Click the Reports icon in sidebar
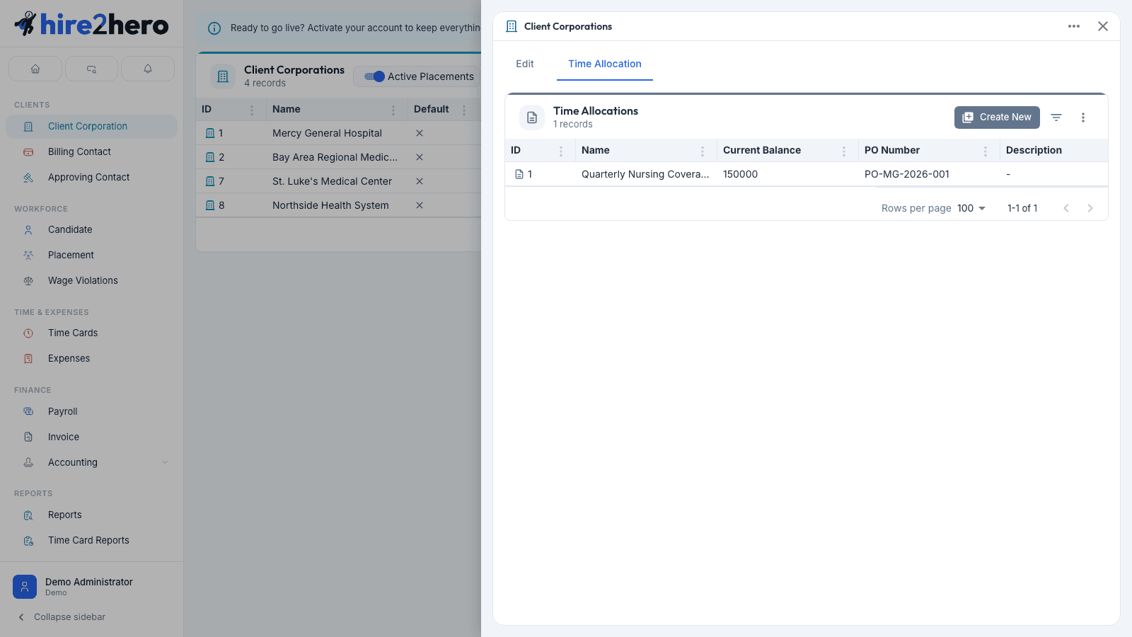Viewport: 1132px width, 637px height. (x=28, y=515)
